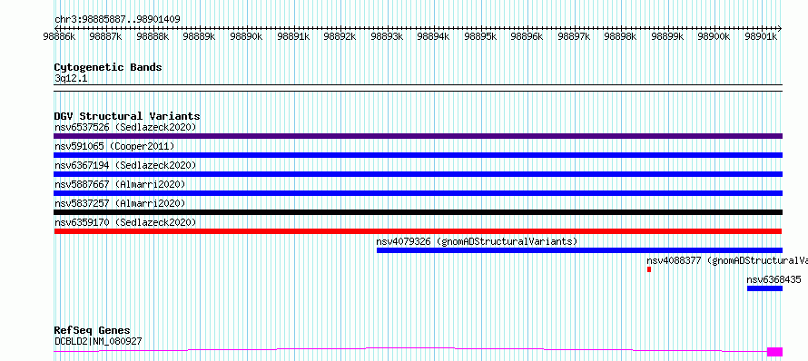Click the 98893k ruler tick label
The height and width of the screenshot is (361, 808).
tap(387, 36)
